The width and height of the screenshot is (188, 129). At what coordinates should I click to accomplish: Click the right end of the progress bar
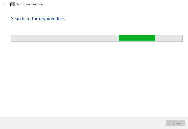(181, 38)
